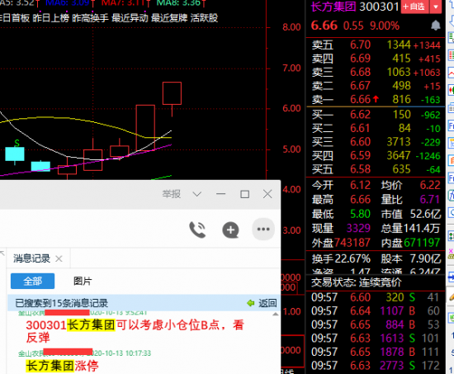Open the 昨日上榜 stock list tab
Image resolution: width=454 pixels, height=374 pixels.
(50, 18)
